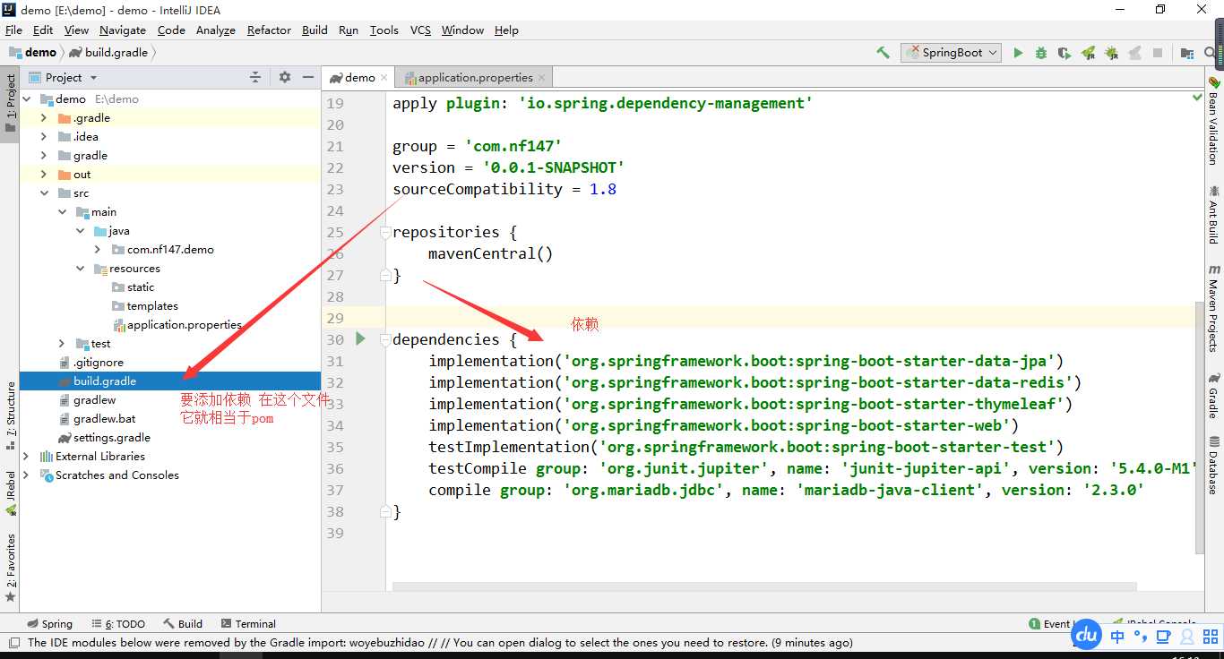Toggle the Database side panel
1224x659 pixels.
(1214, 465)
